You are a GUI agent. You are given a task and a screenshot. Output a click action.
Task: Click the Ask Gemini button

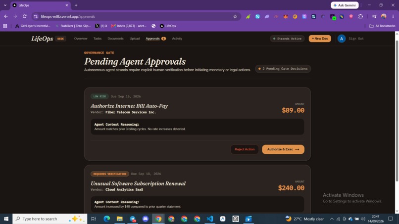(x=345, y=5)
